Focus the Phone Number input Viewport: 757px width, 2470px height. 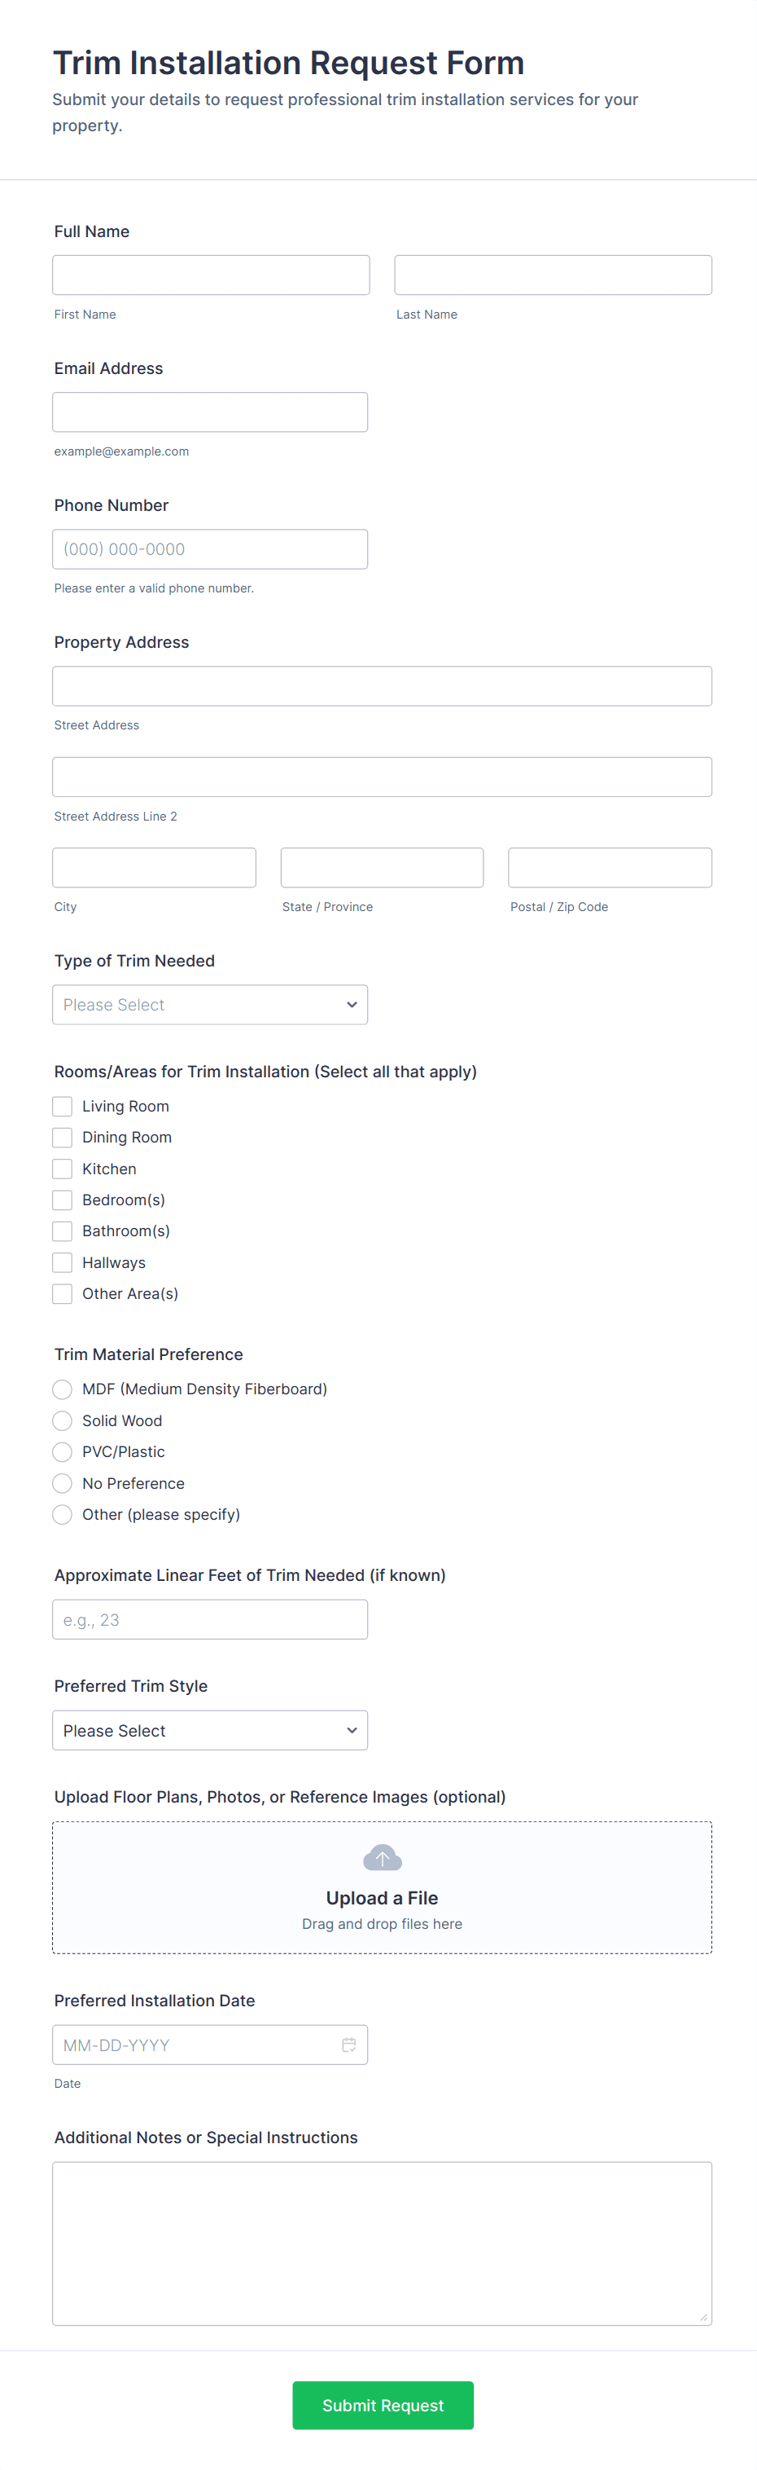(x=210, y=549)
